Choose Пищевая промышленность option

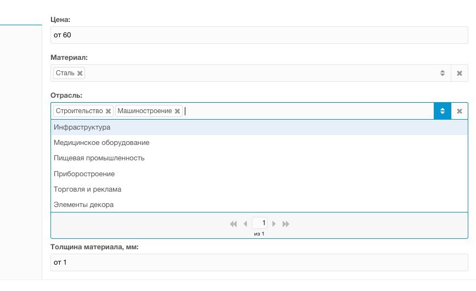[x=259, y=158]
